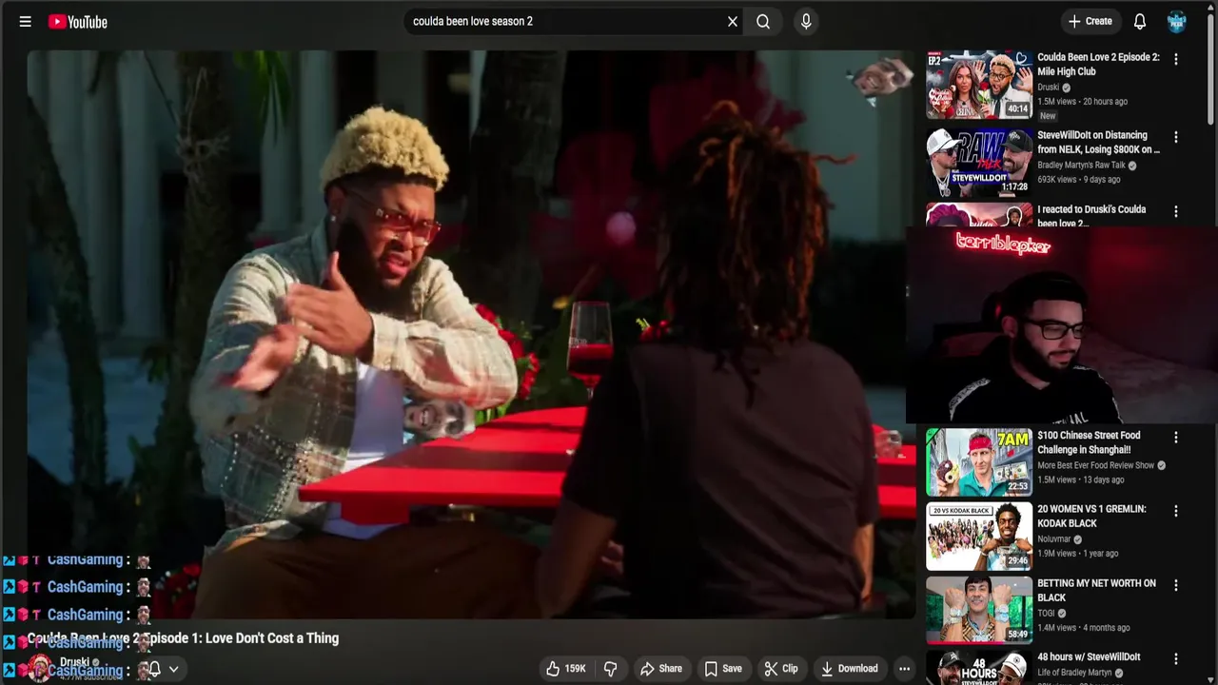Save the video to a playlist
Screen dimensions: 1218x685
723,669
